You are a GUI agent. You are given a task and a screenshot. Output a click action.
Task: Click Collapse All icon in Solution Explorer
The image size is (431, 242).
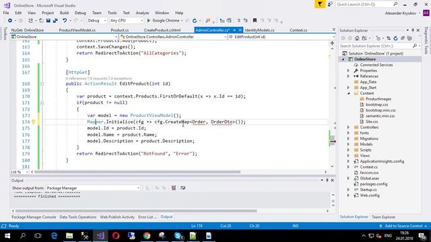pyautogui.click(x=403, y=38)
